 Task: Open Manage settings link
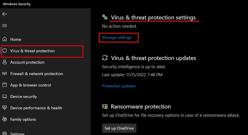(x=117, y=38)
